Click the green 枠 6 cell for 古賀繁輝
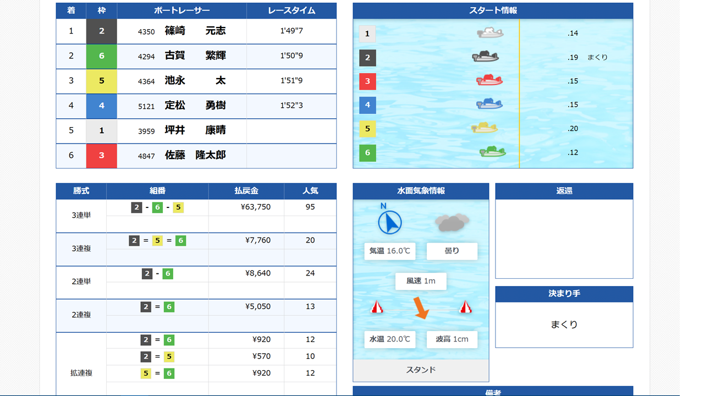The width and height of the screenshot is (704, 396). click(x=102, y=56)
